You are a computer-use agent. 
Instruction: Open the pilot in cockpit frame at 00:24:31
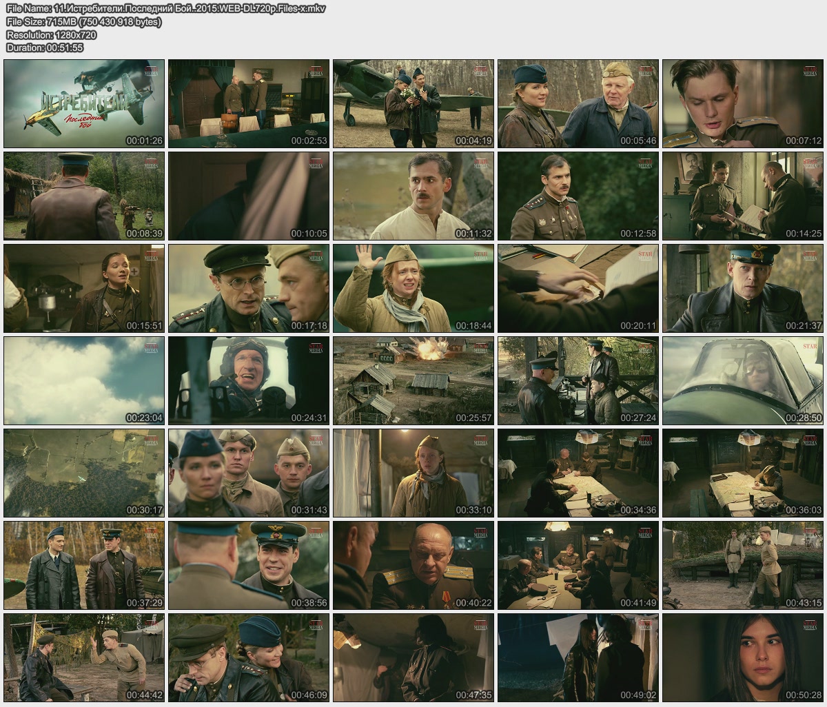(x=249, y=380)
